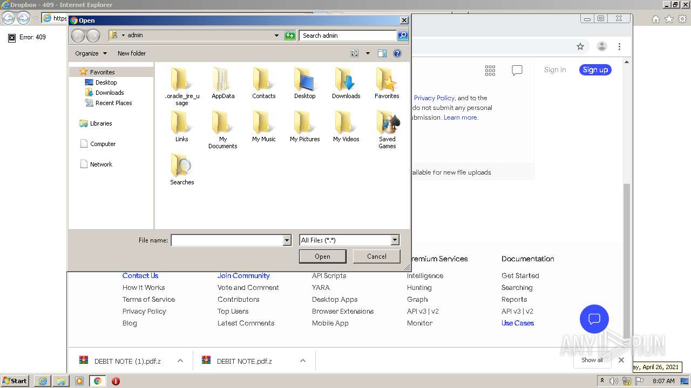The width and height of the screenshot is (691, 388).
Task: Click the search magnifier icon in dialog
Action: [x=403, y=36]
